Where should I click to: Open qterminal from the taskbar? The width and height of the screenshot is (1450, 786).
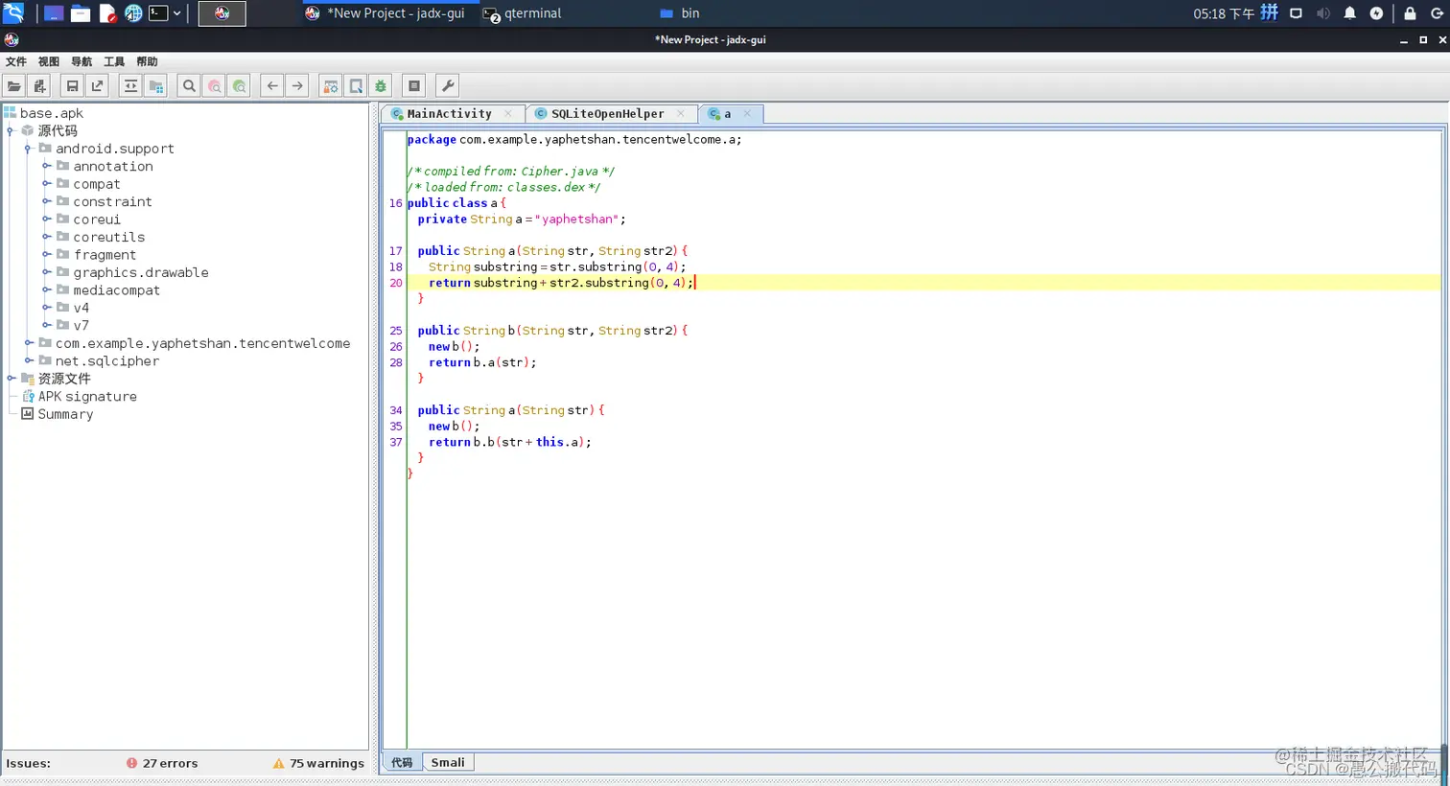pyautogui.click(x=523, y=13)
